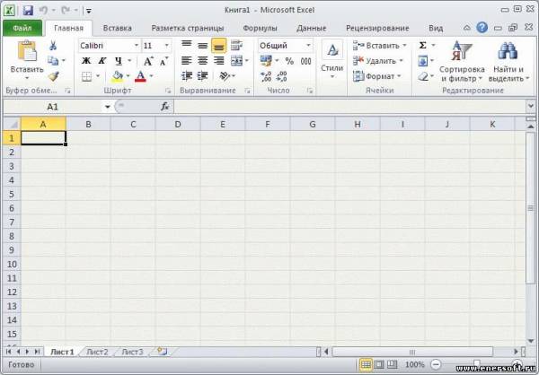Switch to Page Layout view icon
This screenshot has width=539, height=375.
pyautogui.click(x=379, y=364)
